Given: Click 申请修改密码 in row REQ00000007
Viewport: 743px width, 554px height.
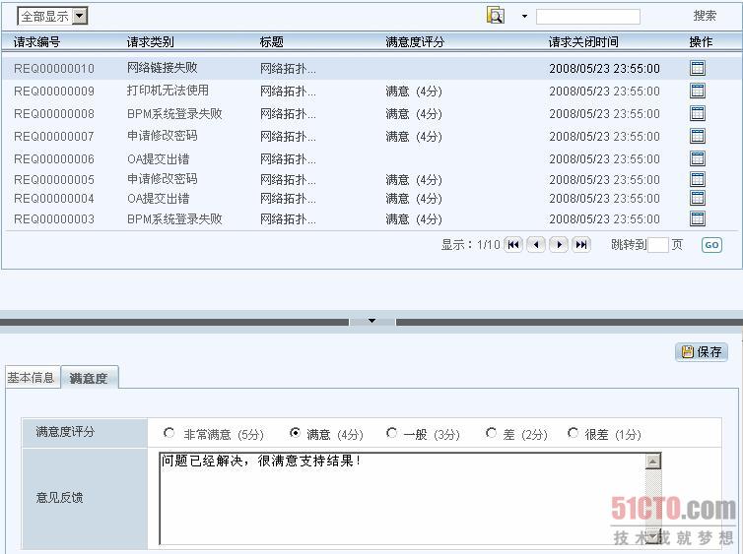Looking at the screenshot, I should coord(162,136).
